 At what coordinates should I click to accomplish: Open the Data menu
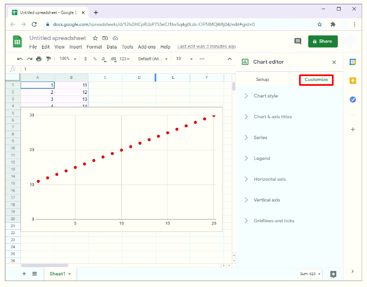point(112,47)
